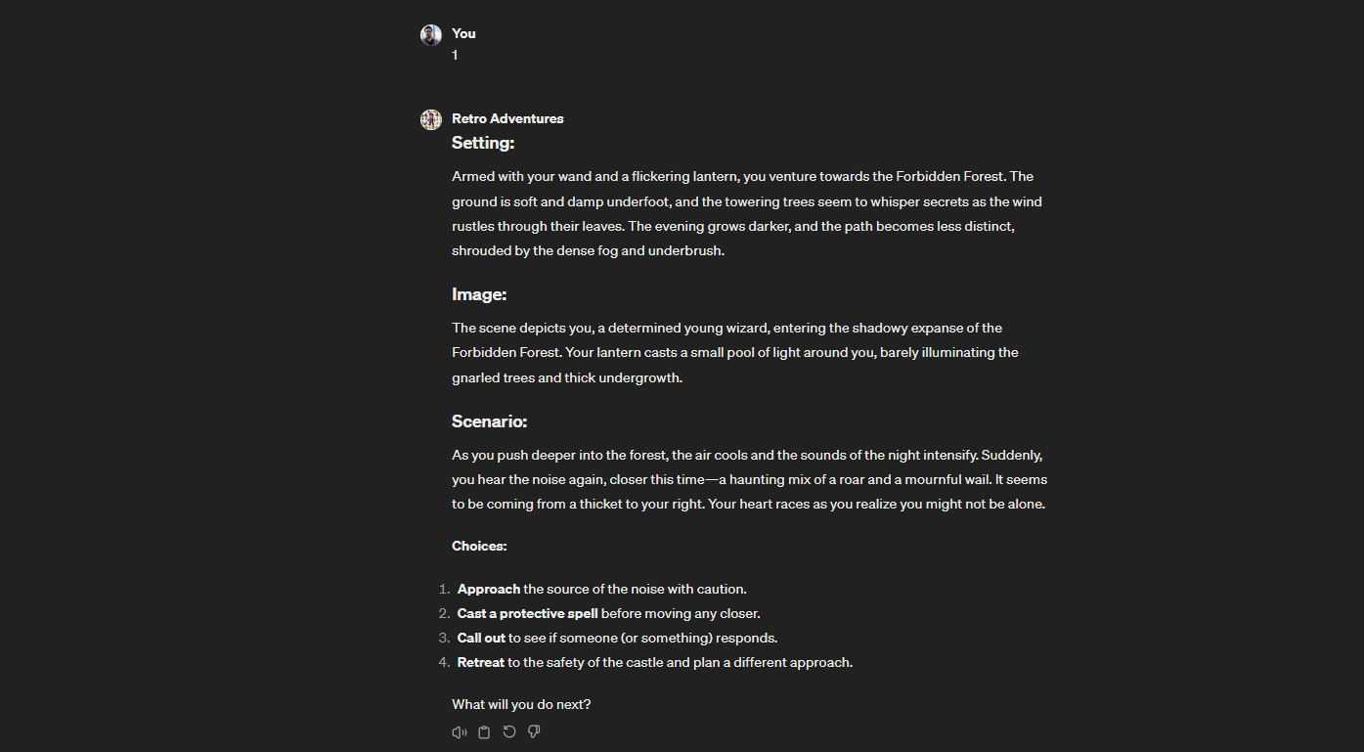This screenshot has height=752, width=1364.
Task: Click your sent message "1"
Action: pyautogui.click(x=455, y=56)
